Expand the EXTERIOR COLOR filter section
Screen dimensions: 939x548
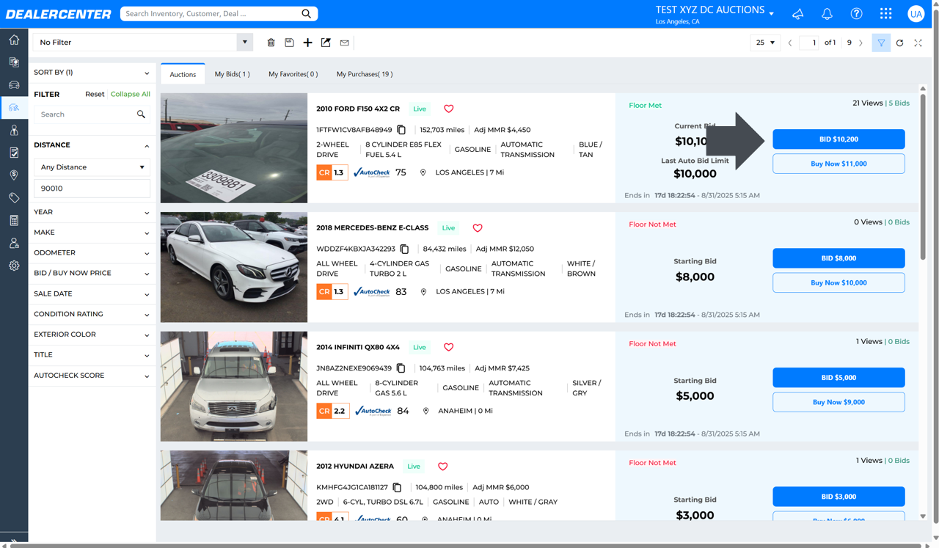92,335
